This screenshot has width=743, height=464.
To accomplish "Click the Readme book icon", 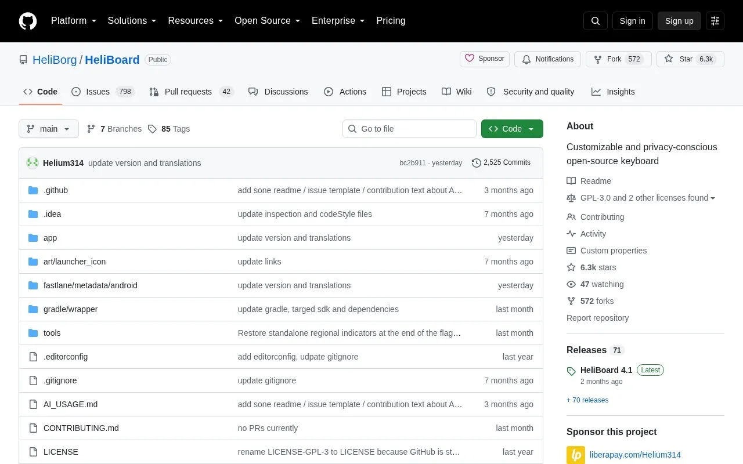I will coord(571,181).
